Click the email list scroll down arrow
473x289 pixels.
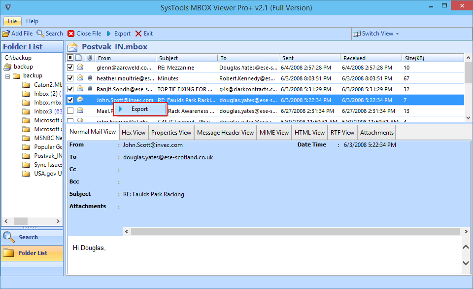(x=468, y=118)
